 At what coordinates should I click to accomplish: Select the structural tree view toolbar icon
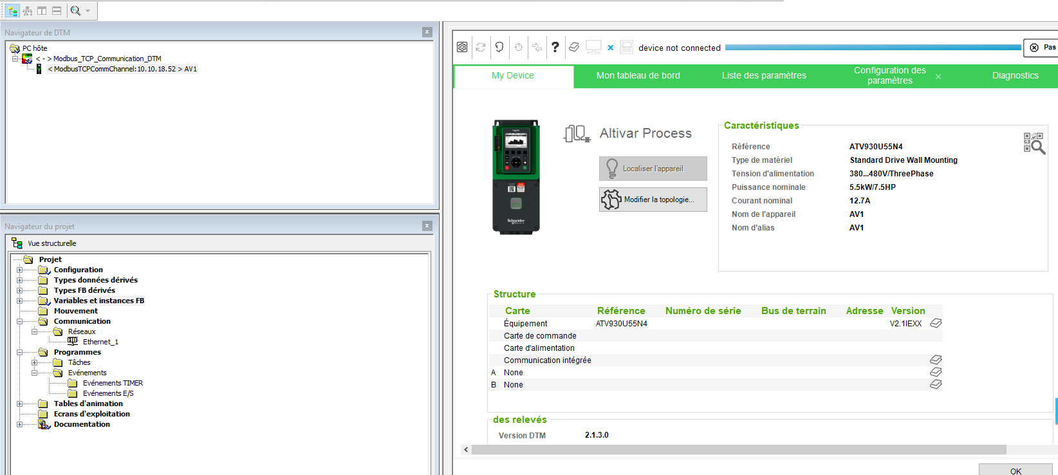coord(12,10)
